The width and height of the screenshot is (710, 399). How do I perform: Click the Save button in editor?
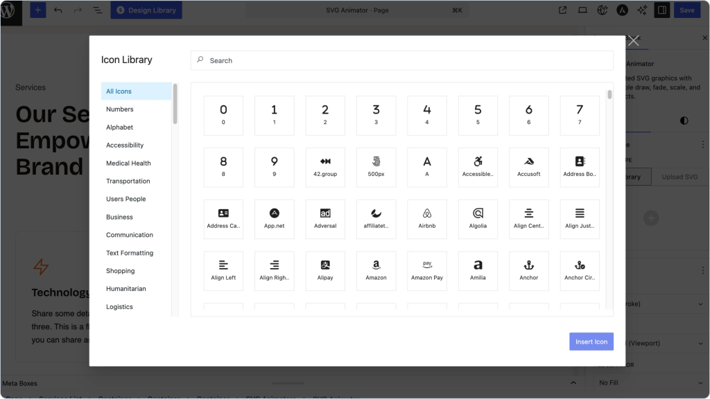pos(687,10)
